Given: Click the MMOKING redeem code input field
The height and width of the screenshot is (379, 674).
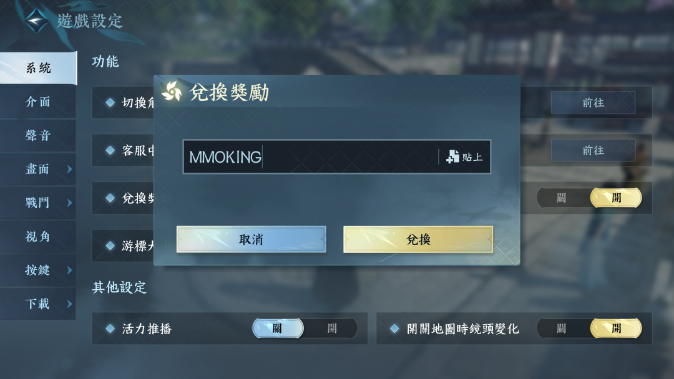Looking at the screenshot, I should click(310, 156).
